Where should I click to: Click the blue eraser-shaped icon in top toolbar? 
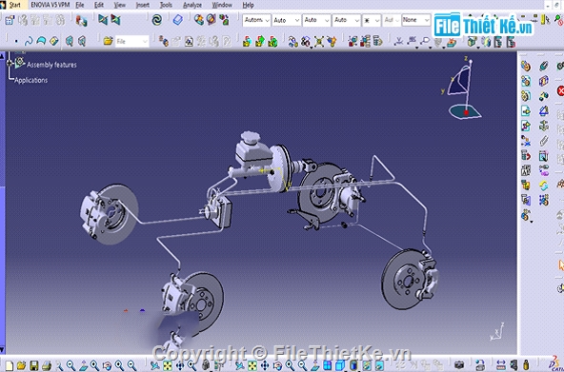click(x=178, y=20)
